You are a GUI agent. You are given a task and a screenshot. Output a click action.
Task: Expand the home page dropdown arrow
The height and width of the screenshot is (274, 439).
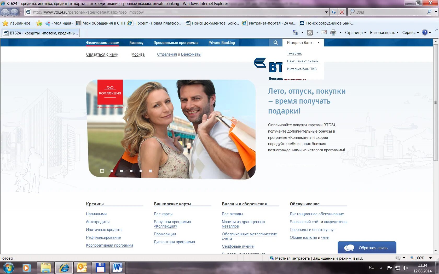coord(302,32)
